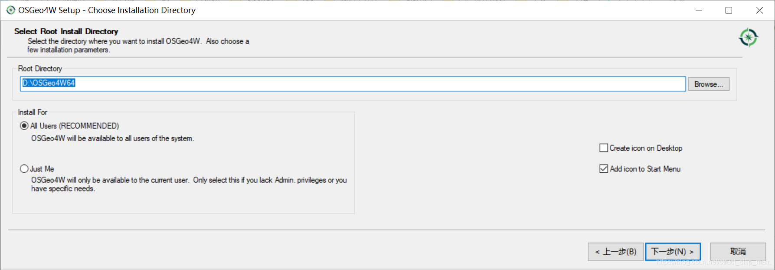Select the All Users (RECOMMENDED) radio button
775x270 pixels.
pos(24,126)
